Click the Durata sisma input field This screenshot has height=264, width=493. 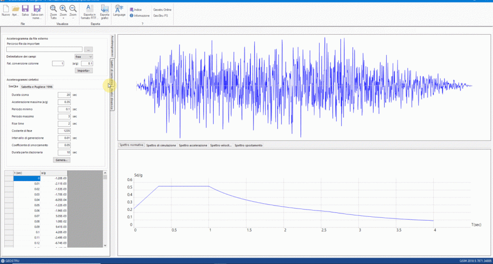click(64, 95)
